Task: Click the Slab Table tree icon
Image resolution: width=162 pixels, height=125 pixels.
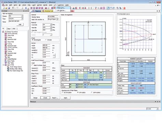Action: pyautogui.click(x=5, y=63)
